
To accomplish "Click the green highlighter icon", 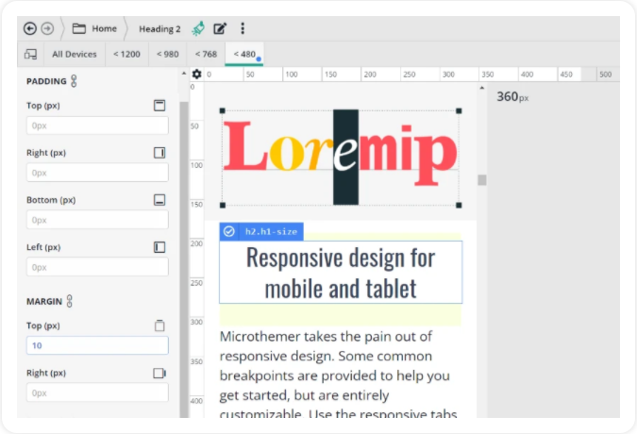I will [x=198, y=28].
